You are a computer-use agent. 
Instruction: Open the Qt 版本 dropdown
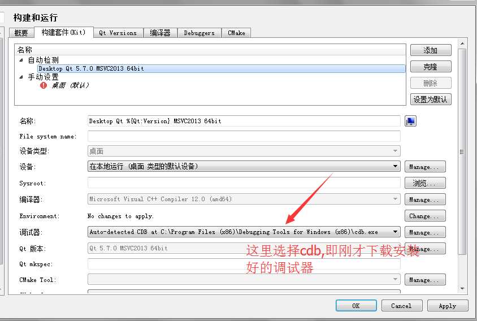point(244,248)
